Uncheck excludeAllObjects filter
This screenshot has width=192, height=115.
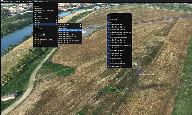click(x=109, y=24)
